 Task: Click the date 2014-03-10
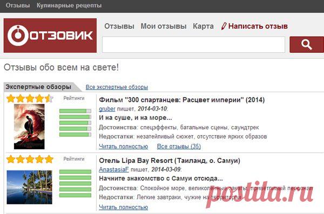click(152, 109)
